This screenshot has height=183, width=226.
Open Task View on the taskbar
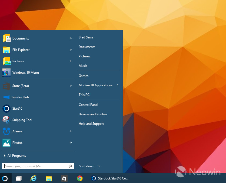(19, 178)
